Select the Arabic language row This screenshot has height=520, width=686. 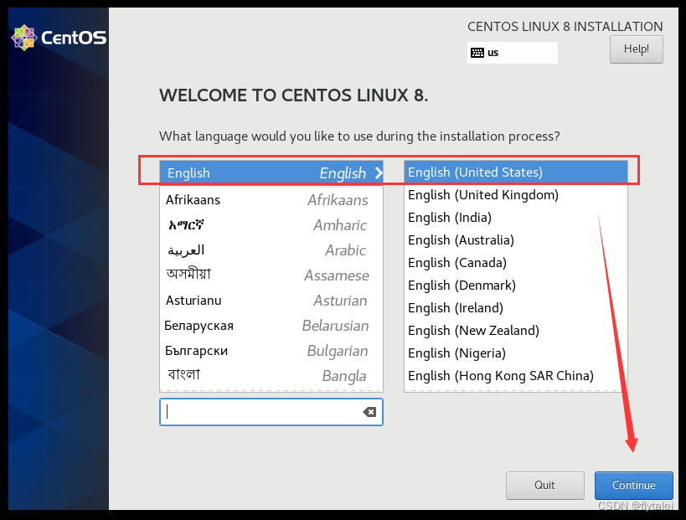click(x=271, y=250)
